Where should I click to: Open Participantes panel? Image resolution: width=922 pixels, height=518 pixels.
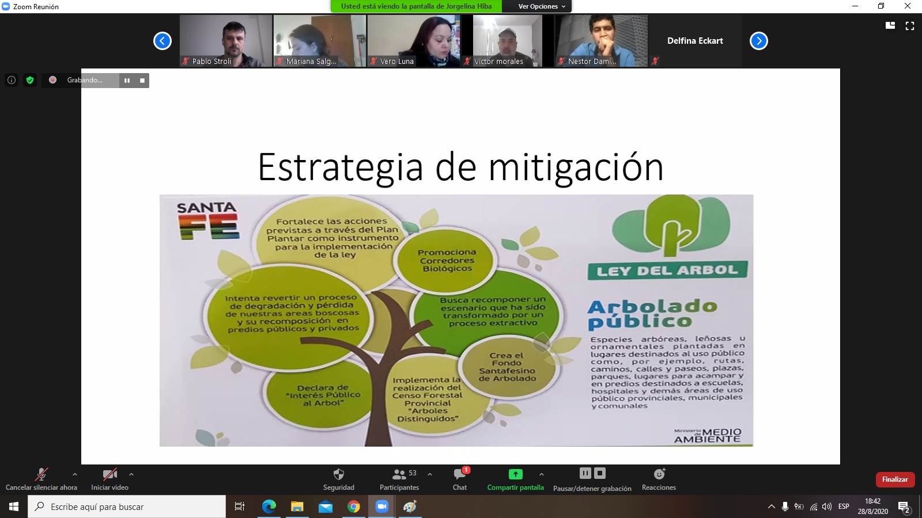pyautogui.click(x=399, y=479)
